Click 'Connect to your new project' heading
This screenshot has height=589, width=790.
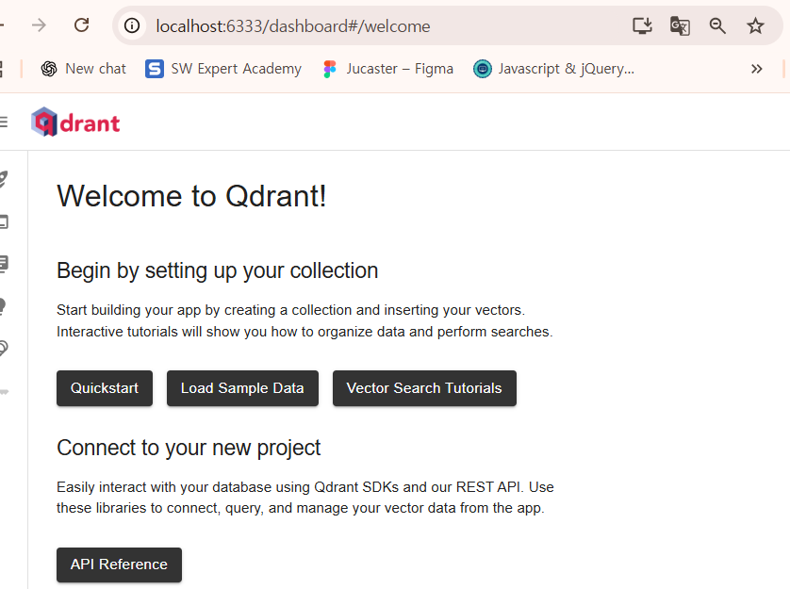click(189, 448)
